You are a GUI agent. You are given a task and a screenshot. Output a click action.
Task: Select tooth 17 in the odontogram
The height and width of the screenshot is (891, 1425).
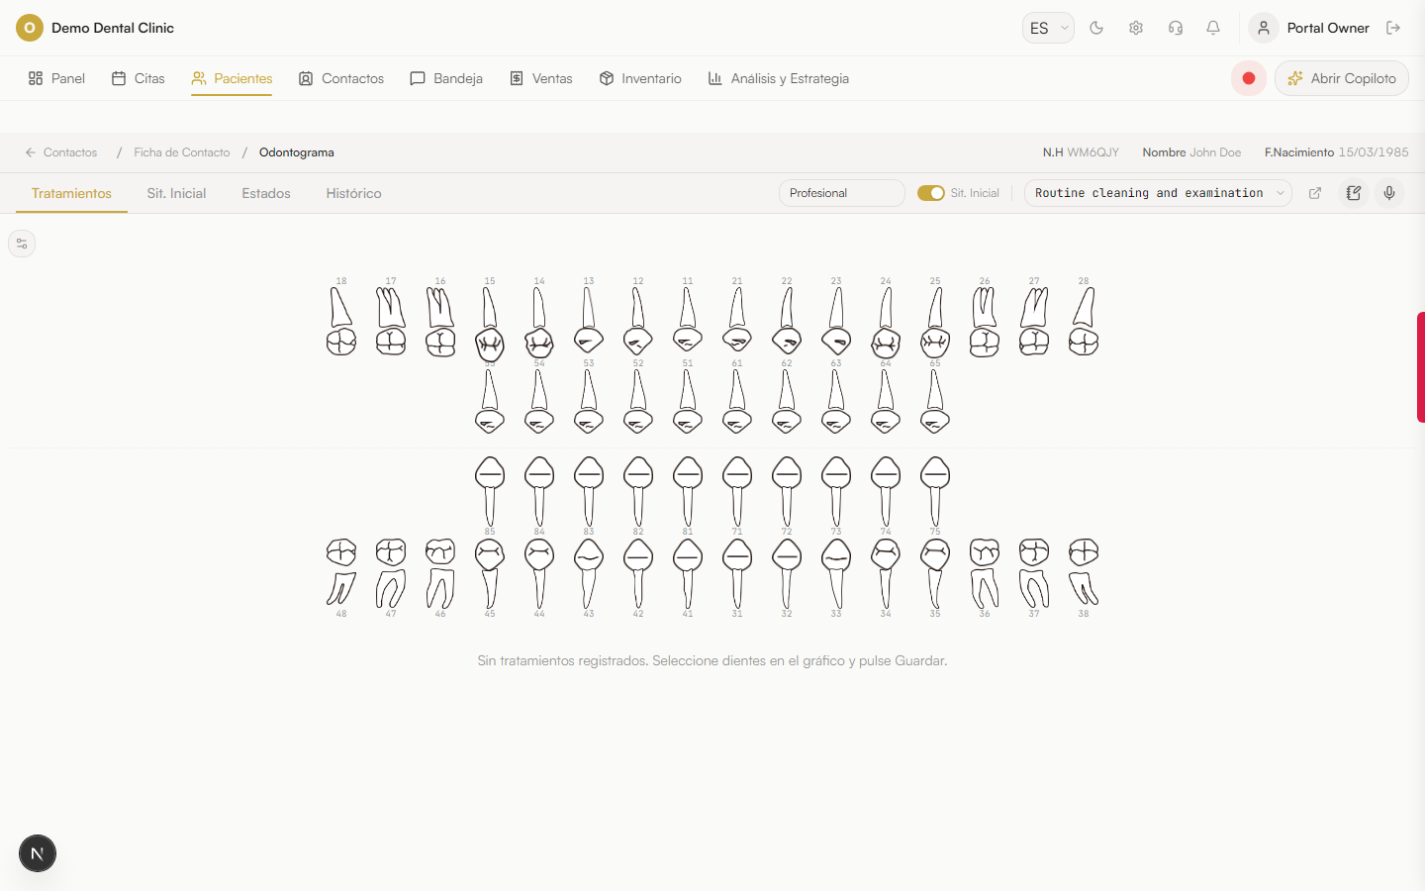391,320
